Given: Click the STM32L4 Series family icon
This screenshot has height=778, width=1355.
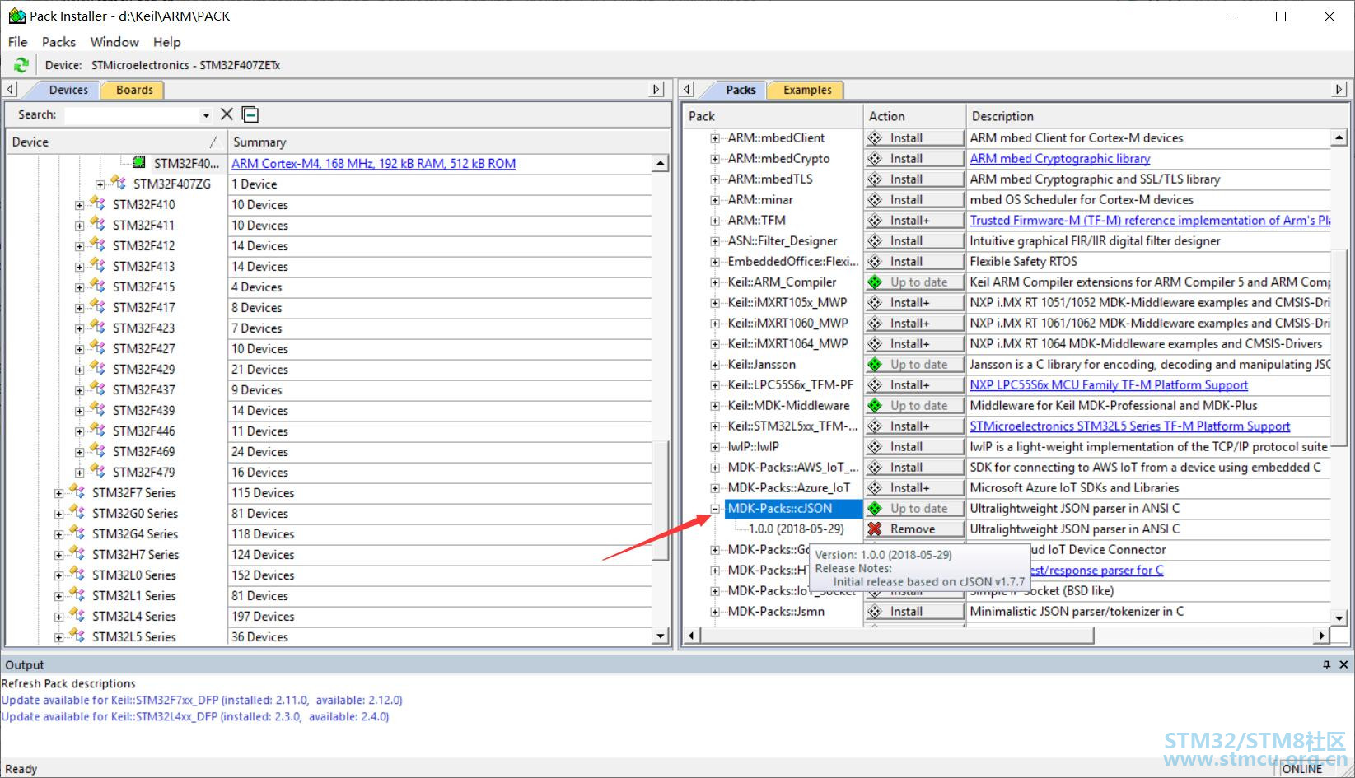Looking at the screenshot, I should coord(77,615).
